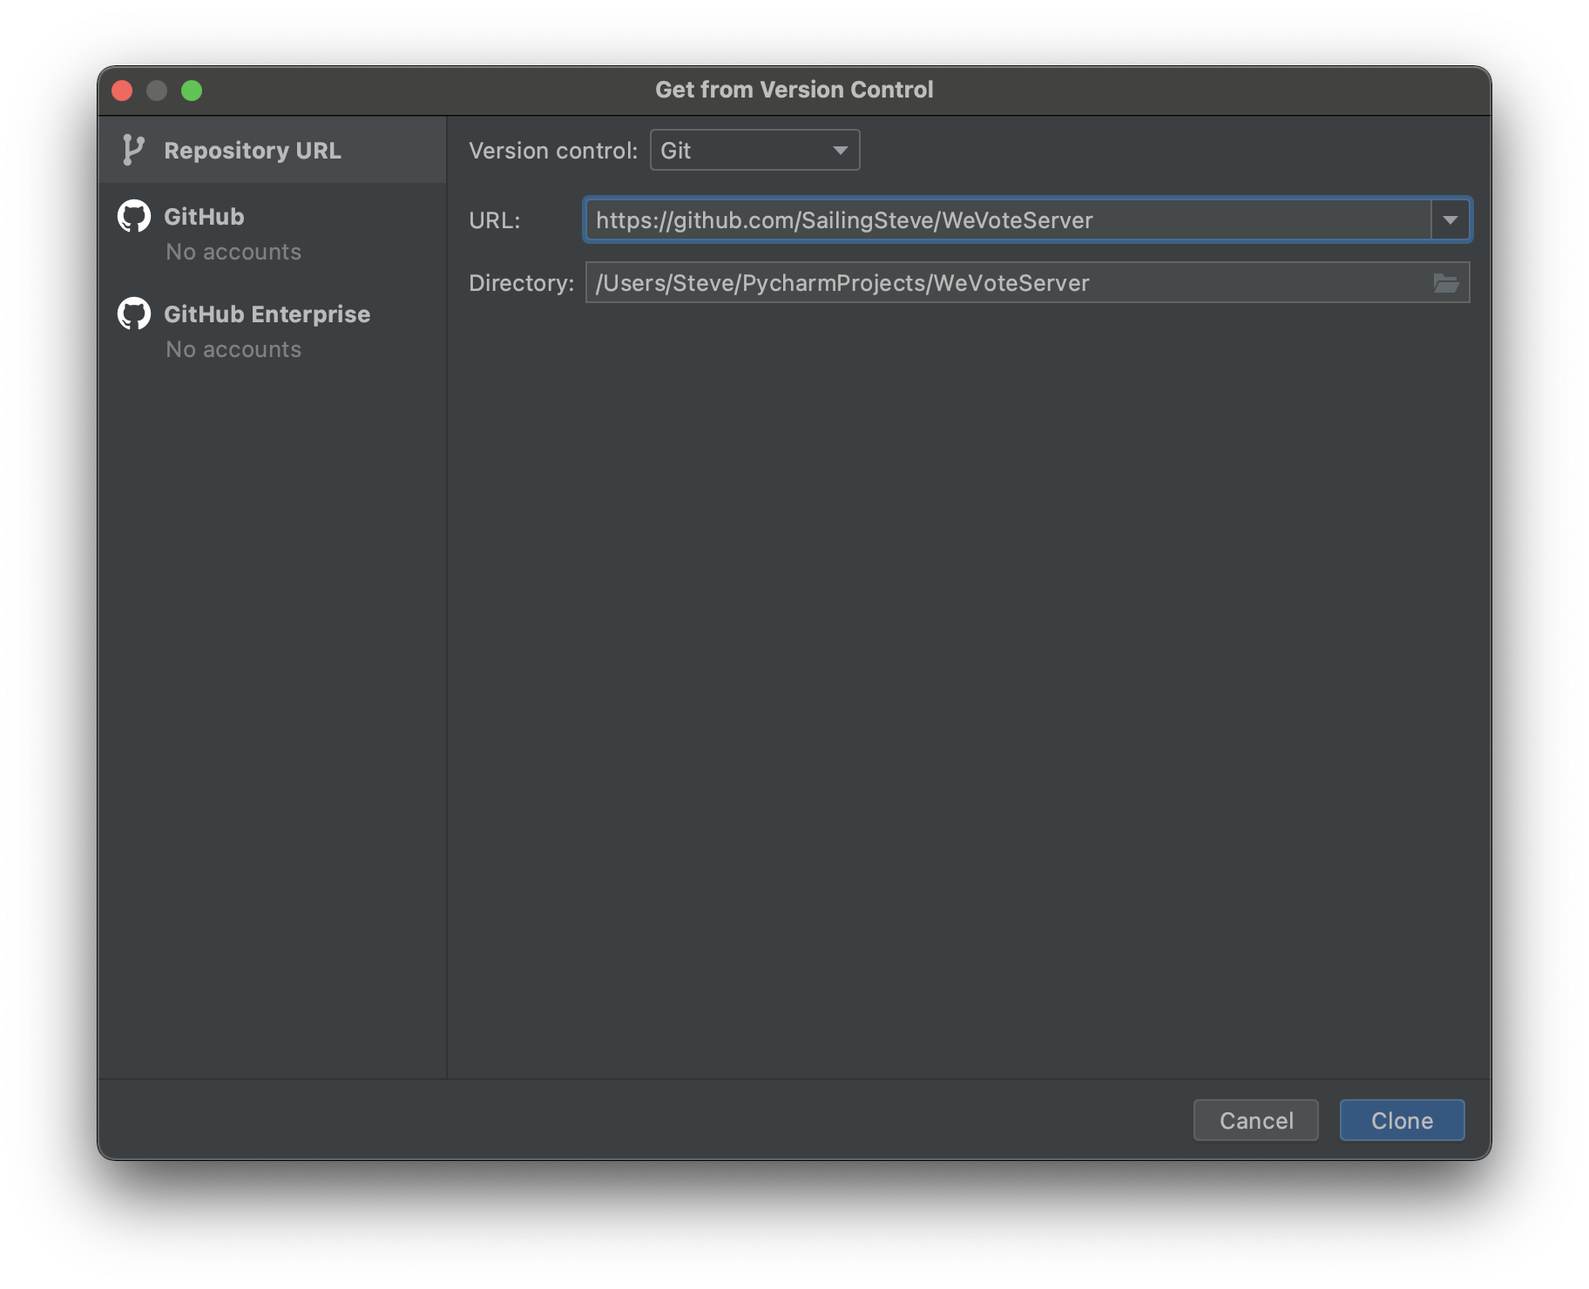Open the Version control Git dropdown

(754, 150)
